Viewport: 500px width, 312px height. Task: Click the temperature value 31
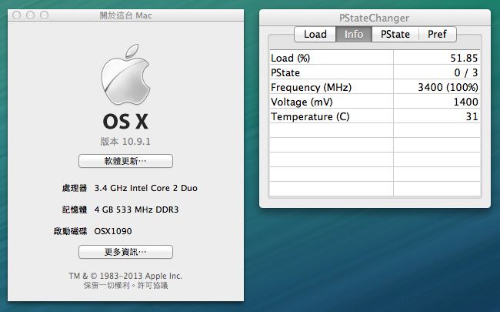click(x=472, y=116)
